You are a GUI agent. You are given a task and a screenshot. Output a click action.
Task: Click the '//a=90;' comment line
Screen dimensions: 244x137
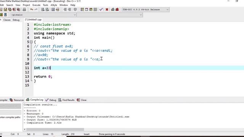[41, 55]
